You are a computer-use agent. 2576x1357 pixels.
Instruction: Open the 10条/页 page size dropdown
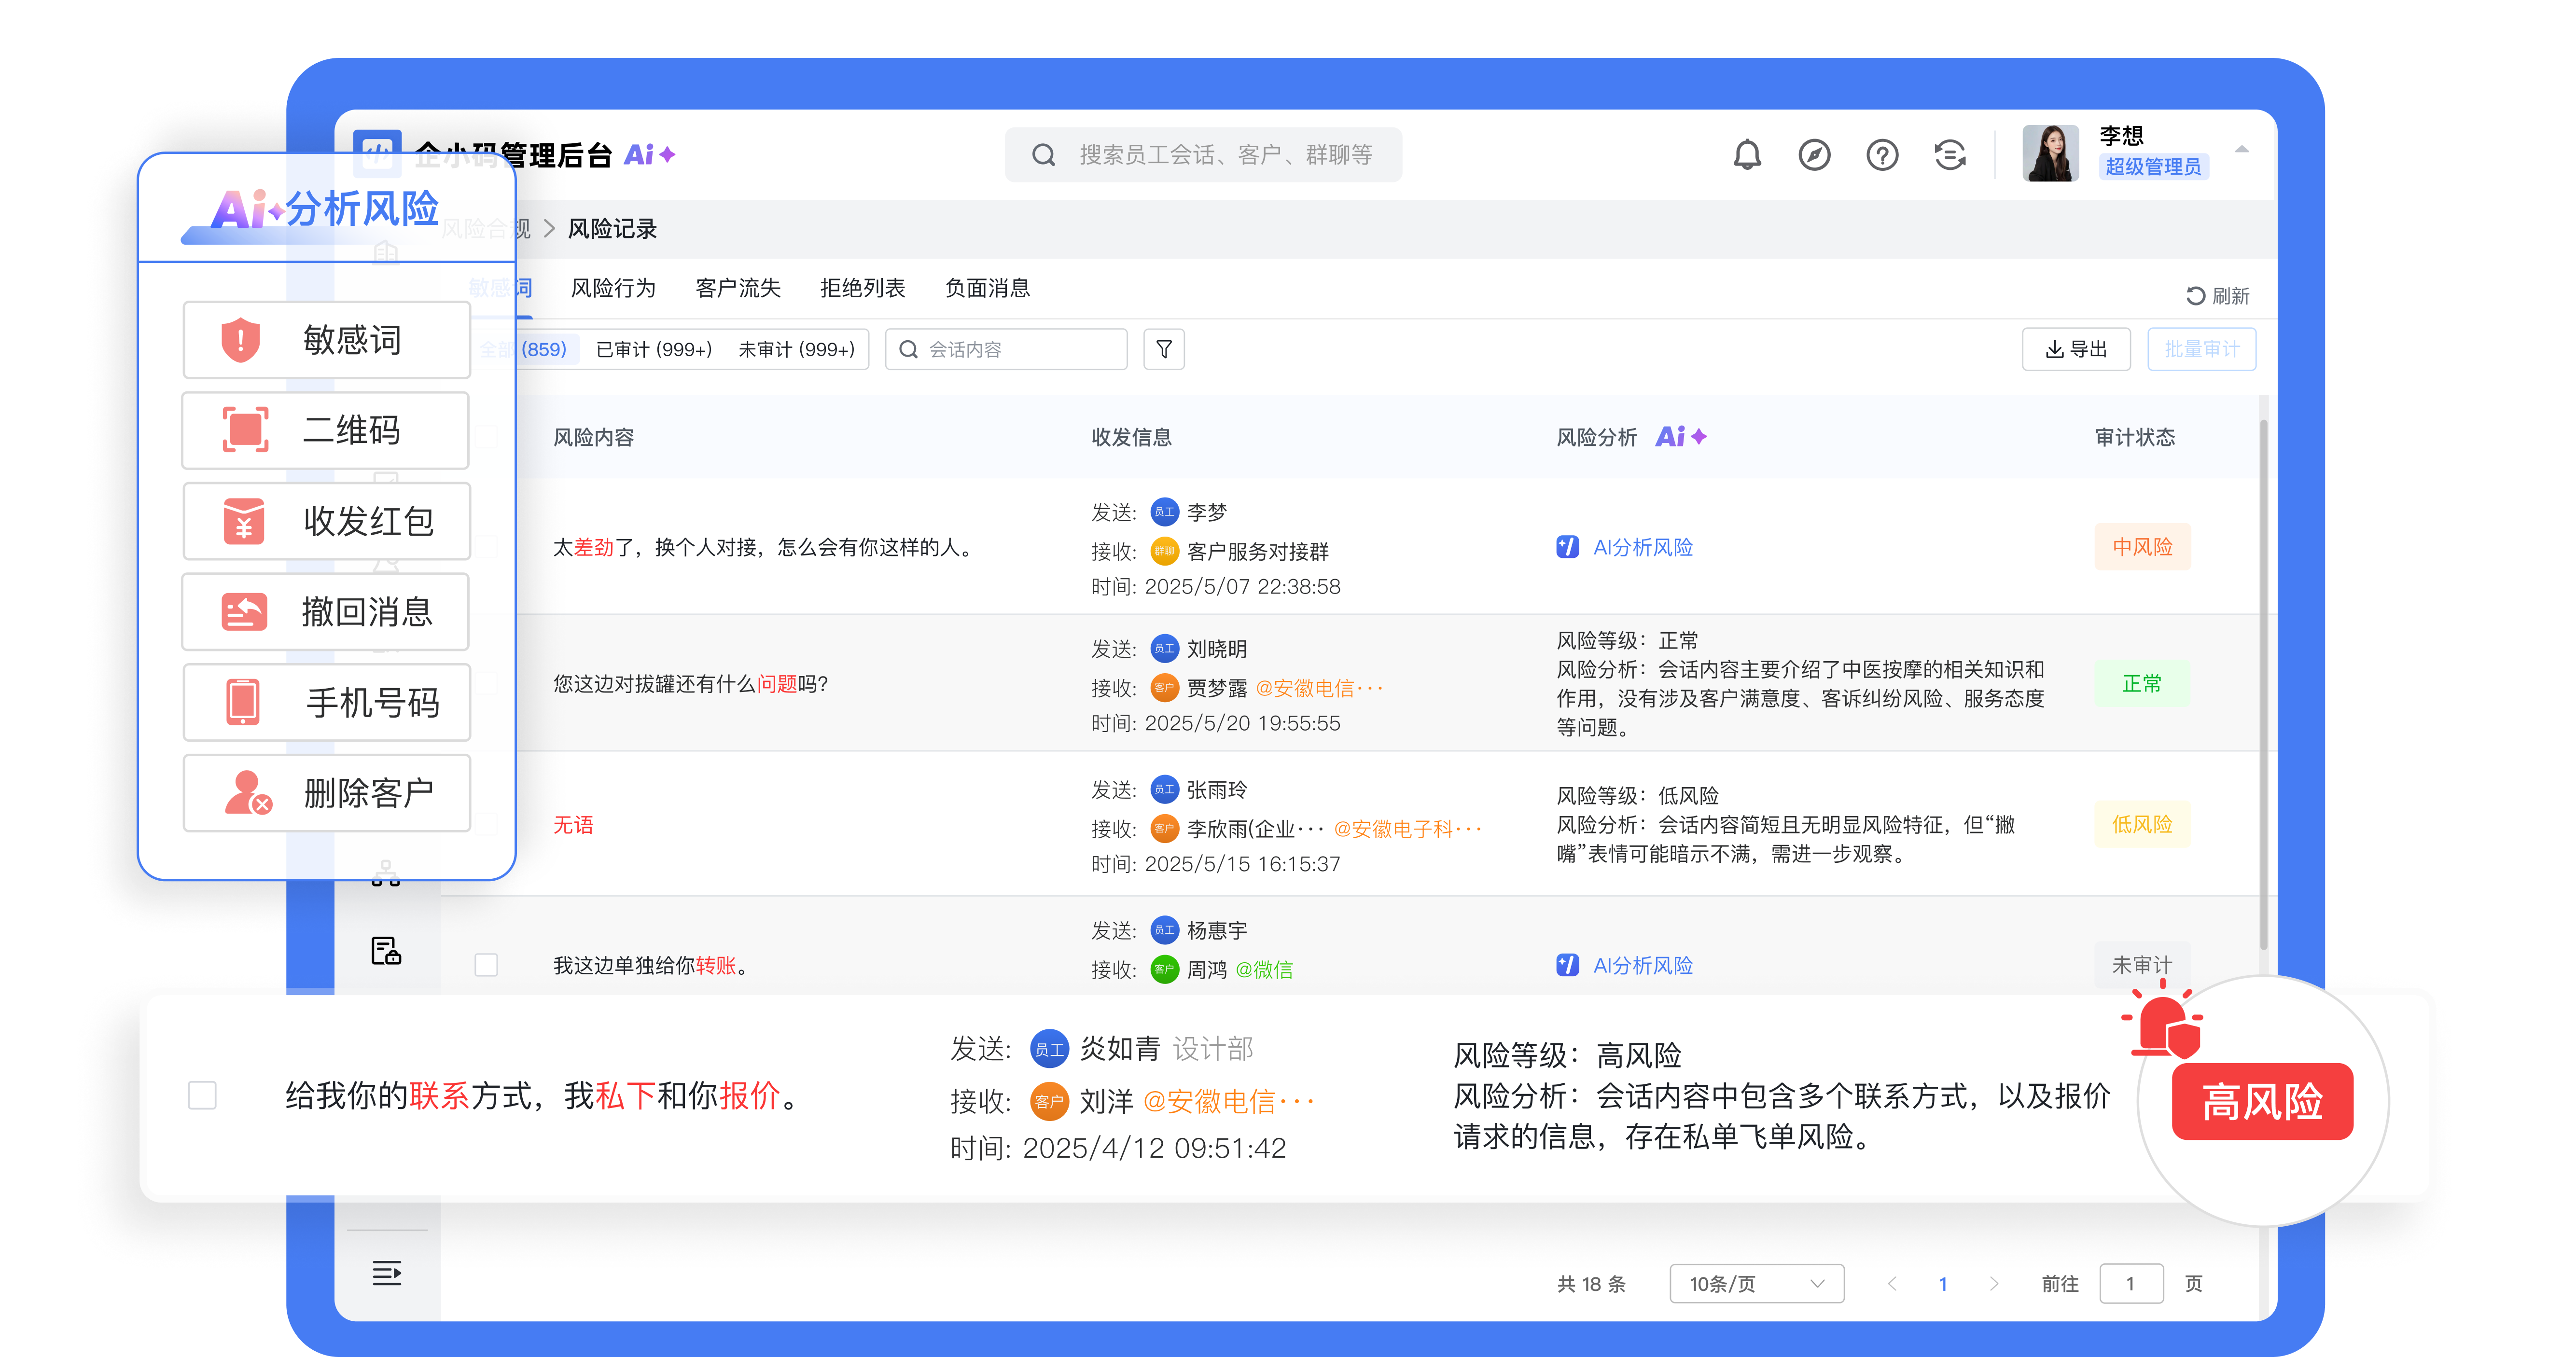point(1756,1284)
